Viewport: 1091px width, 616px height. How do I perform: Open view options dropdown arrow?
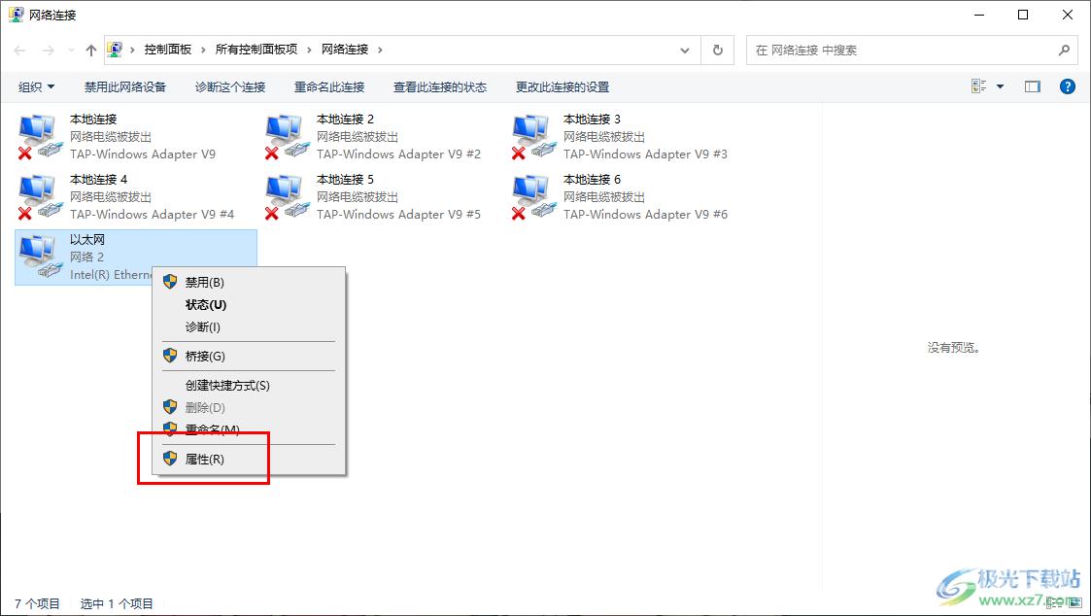point(1000,86)
